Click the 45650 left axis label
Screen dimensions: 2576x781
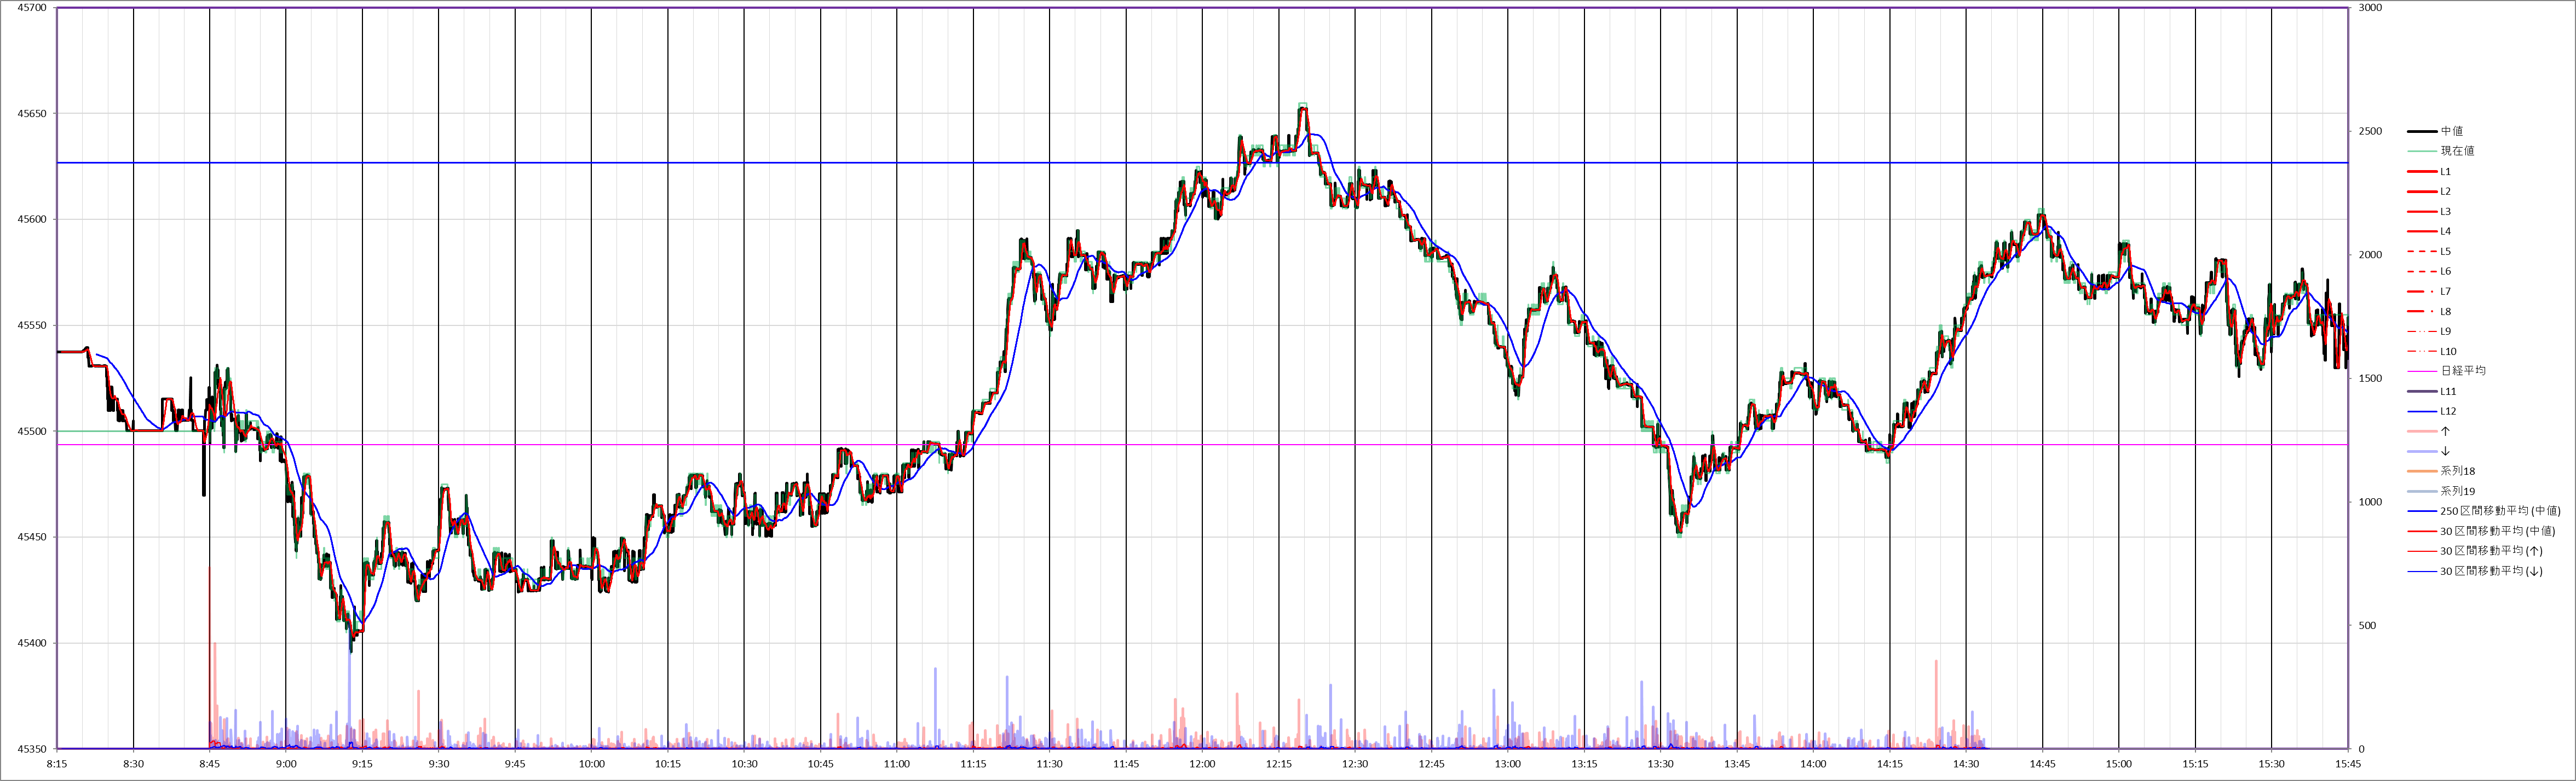coord(32,114)
